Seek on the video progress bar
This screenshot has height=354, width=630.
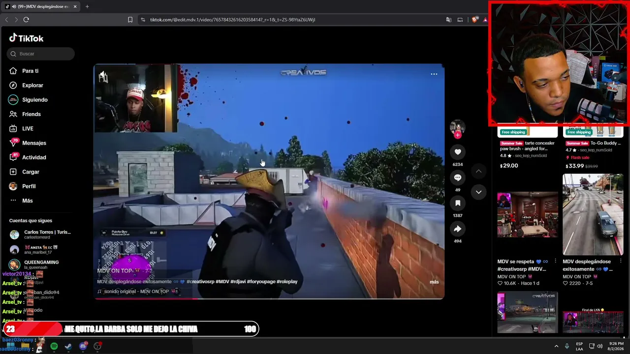click(x=269, y=298)
